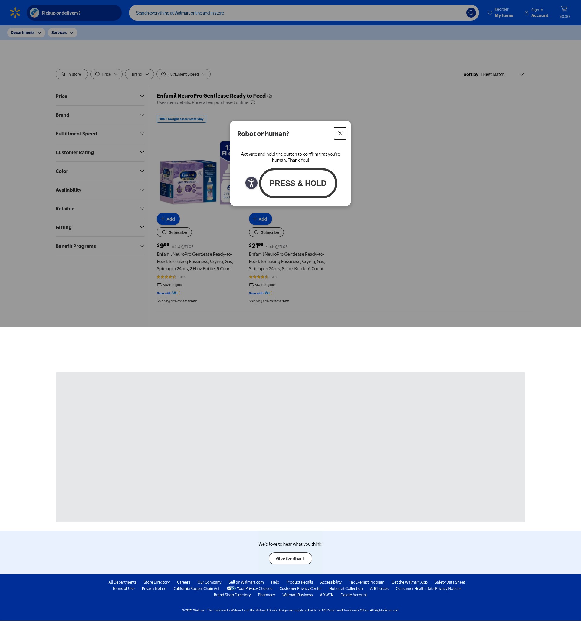Click the Sign In Account icon
Screen dimensions: 581x621
(526, 13)
